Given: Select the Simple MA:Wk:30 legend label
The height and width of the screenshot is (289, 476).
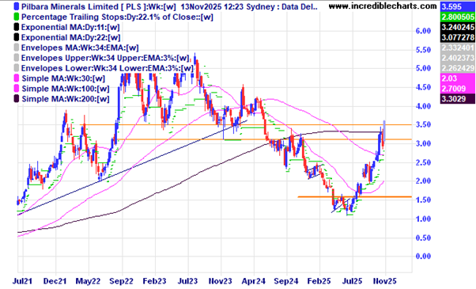Looking at the screenshot, I should click(x=63, y=78).
